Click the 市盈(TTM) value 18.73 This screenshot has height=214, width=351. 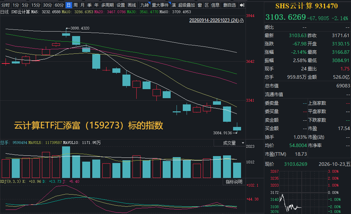(301, 154)
